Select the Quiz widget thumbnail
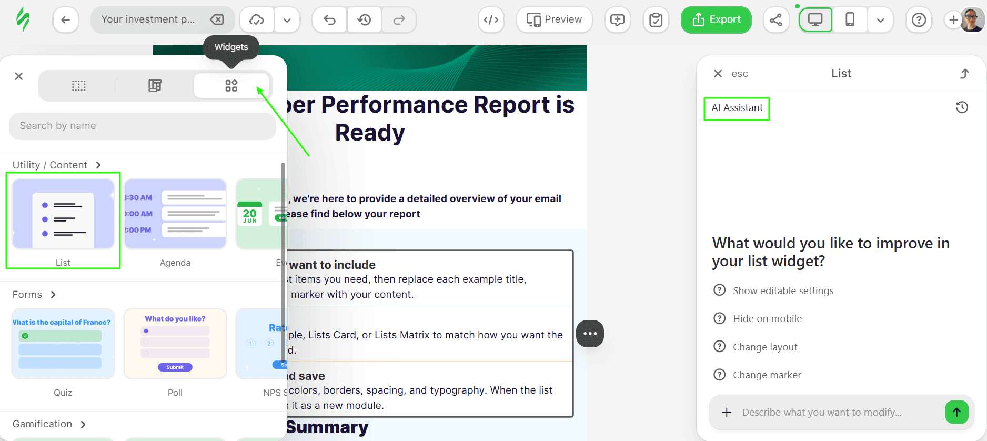Screen dimensions: 987x441 pyautogui.click(x=63, y=344)
